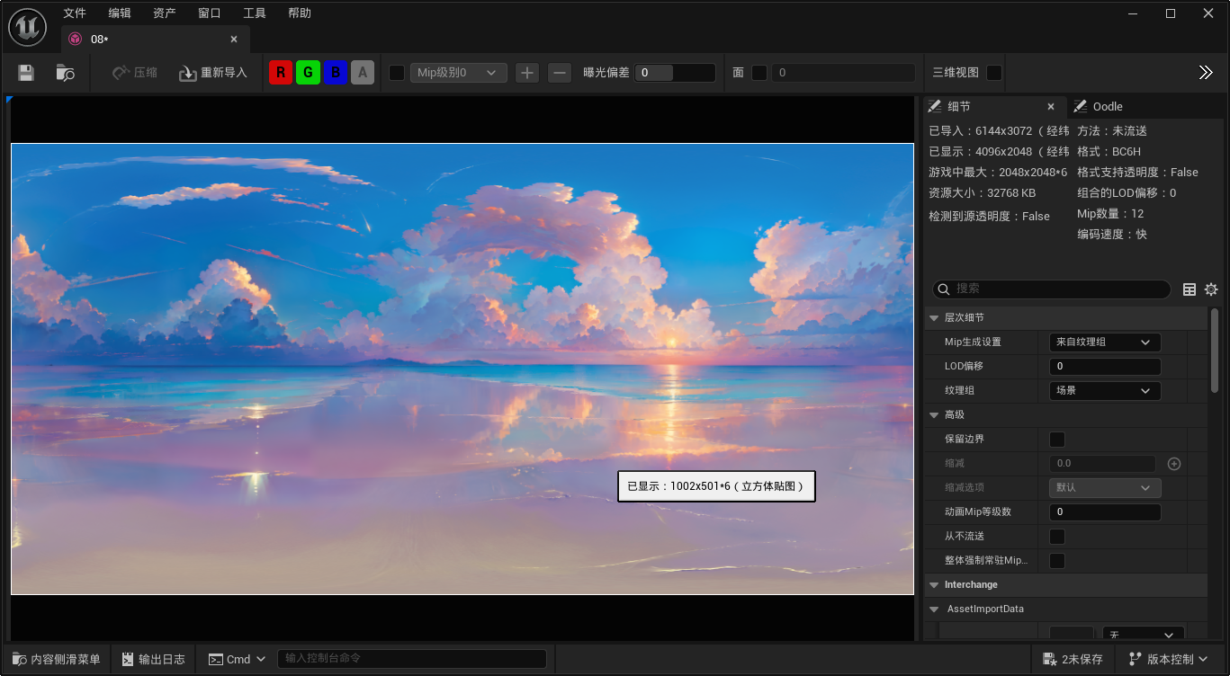Collapse the 层次细节 section

[x=934, y=318]
